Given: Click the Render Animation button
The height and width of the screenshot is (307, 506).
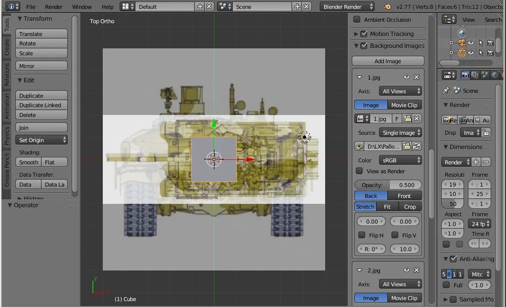Looking at the screenshot, I should click(466, 120).
